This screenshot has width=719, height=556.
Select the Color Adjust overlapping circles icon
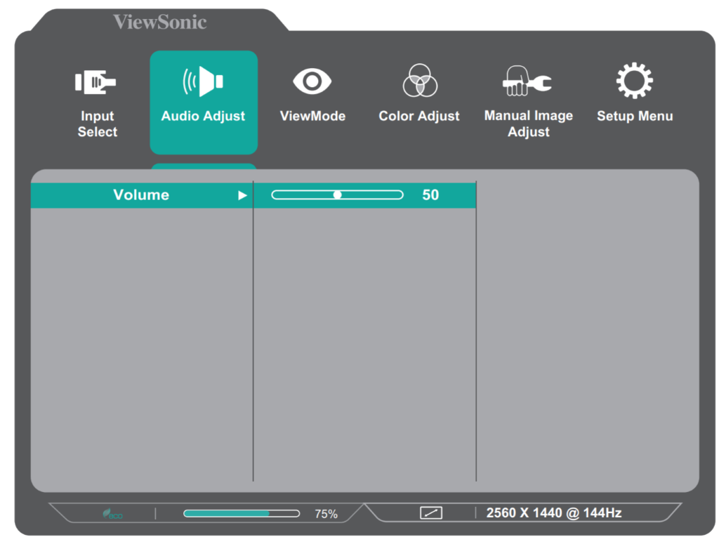pyautogui.click(x=418, y=79)
